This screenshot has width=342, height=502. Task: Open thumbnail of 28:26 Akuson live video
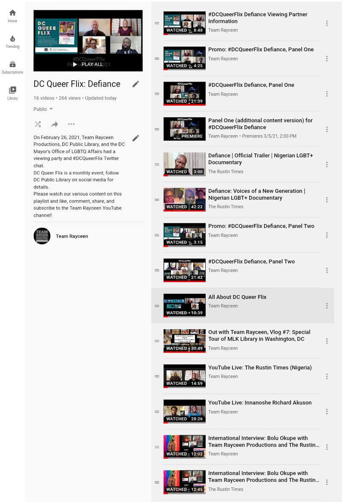click(x=184, y=412)
